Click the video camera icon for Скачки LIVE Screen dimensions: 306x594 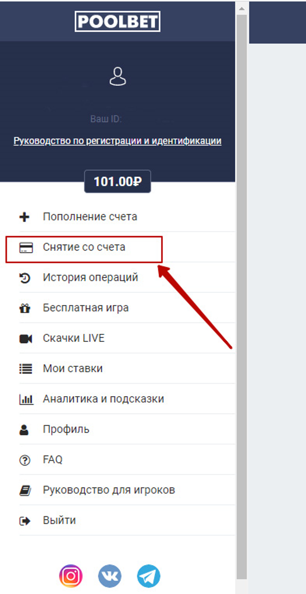(x=25, y=339)
